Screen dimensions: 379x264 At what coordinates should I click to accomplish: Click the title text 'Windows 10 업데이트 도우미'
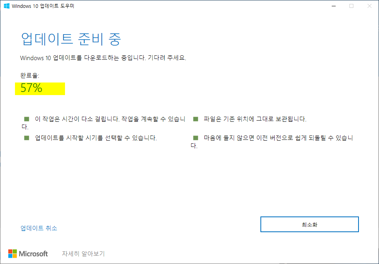[x=43, y=6]
